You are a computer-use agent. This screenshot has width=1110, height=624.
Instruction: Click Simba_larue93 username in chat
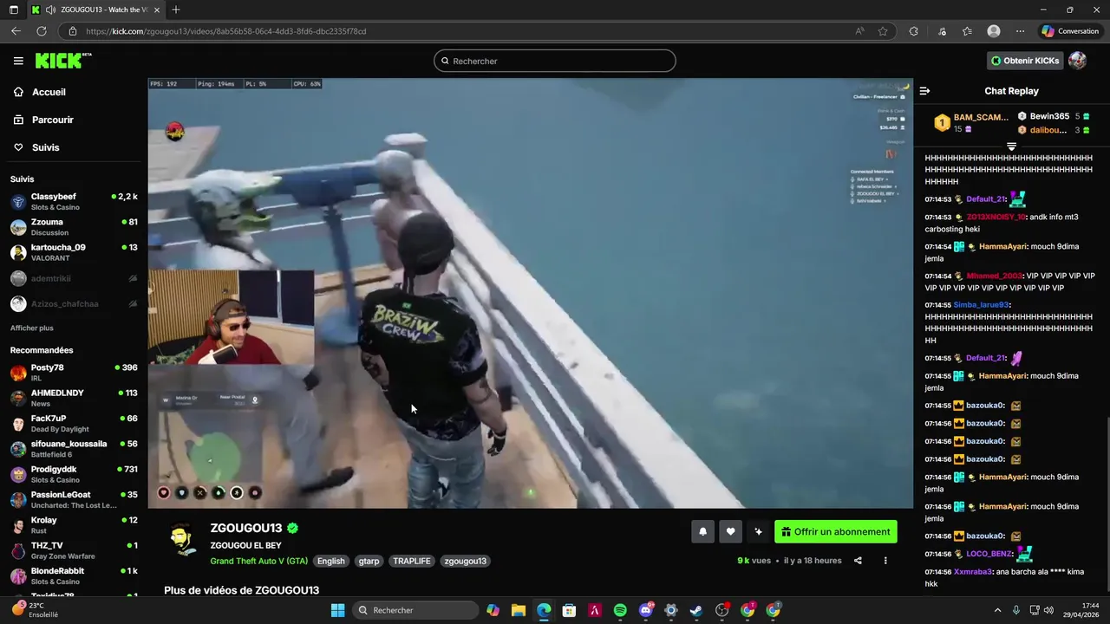point(981,305)
